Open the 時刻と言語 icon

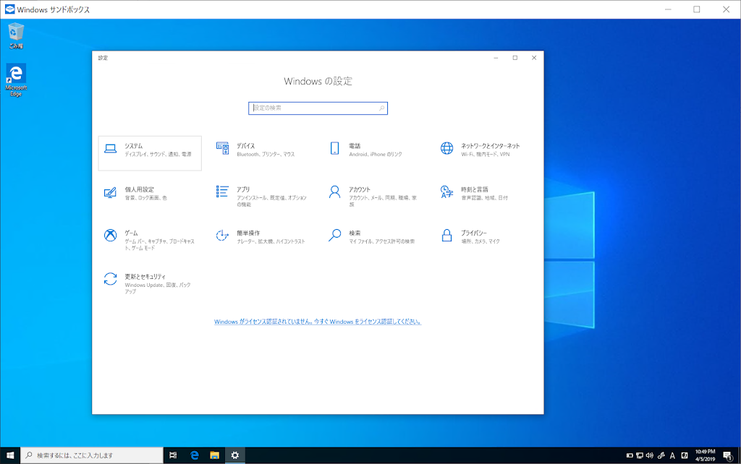[446, 192]
